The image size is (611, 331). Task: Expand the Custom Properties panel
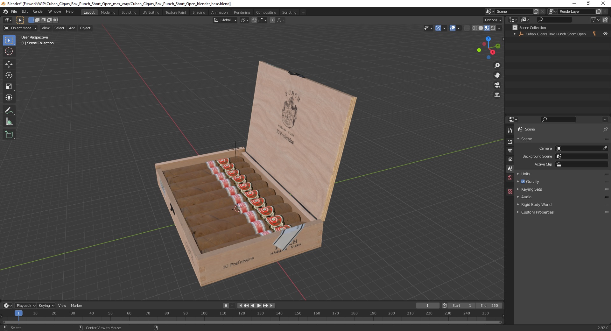537,212
